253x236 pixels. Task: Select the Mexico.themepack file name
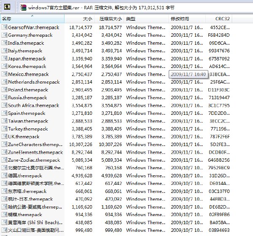click(28, 74)
